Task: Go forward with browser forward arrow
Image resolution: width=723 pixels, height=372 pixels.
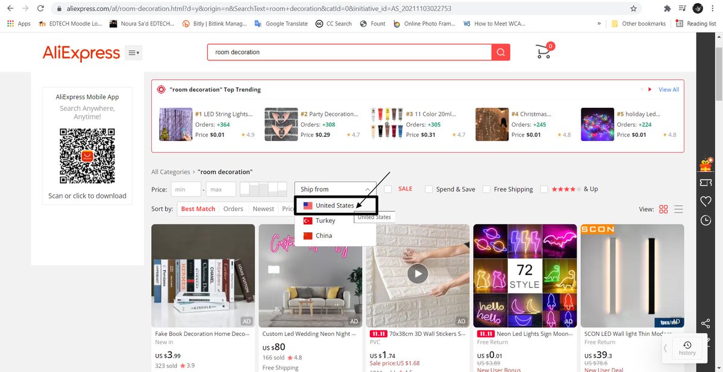Action: [25, 9]
